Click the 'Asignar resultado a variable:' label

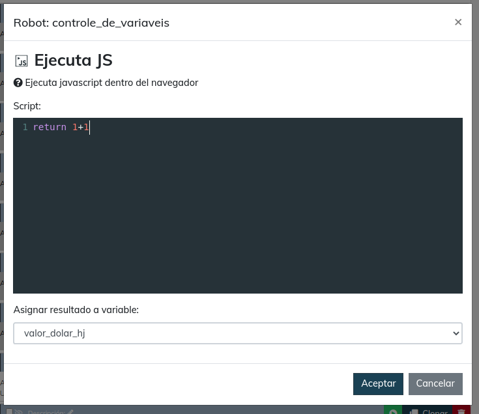(x=76, y=310)
